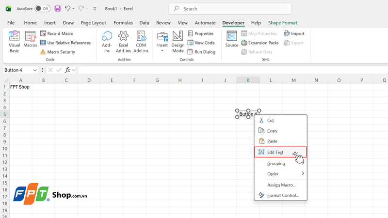Toggle the AutoSave switch
This screenshot has height=218, width=388.
point(43,9)
